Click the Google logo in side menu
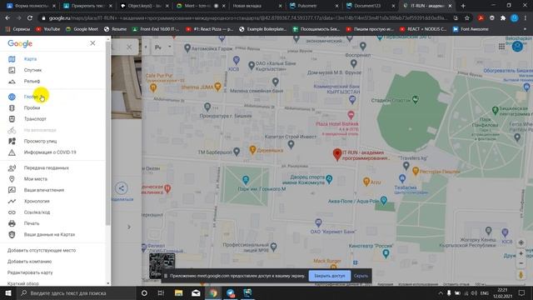Image resolution: width=533 pixels, height=300 pixels. [x=20, y=43]
